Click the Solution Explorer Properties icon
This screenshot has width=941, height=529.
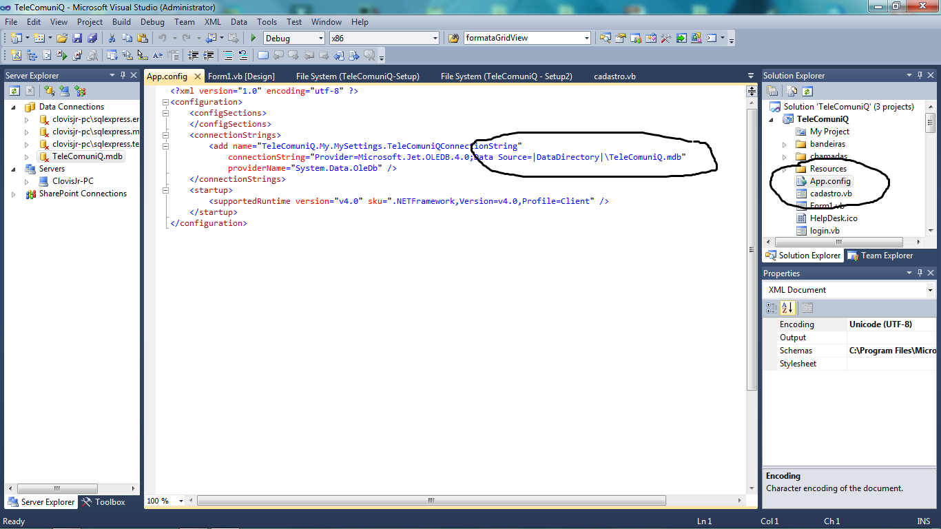tap(772, 90)
